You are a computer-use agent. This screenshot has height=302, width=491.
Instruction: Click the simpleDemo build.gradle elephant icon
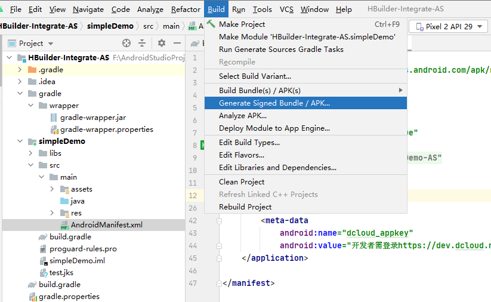[x=43, y=237]
